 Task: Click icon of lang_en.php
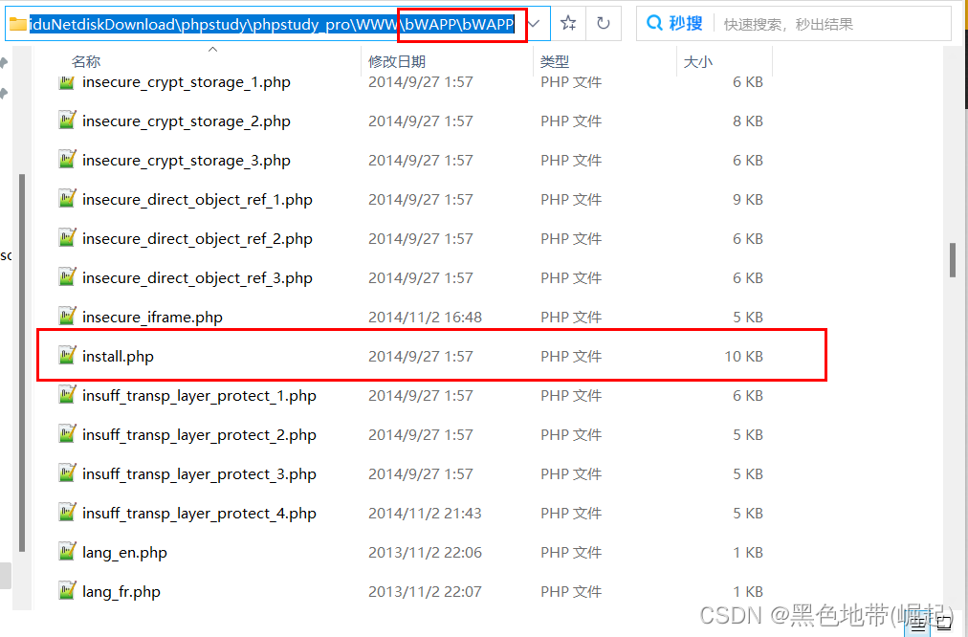tap(67, 551)
